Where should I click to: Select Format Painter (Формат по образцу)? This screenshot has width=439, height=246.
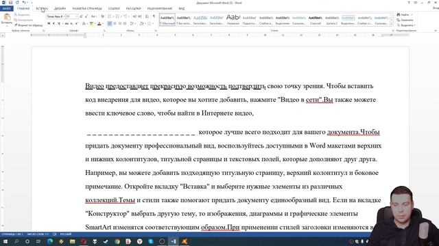[28, 25]
